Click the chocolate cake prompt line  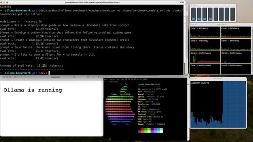tap(65, 25)
